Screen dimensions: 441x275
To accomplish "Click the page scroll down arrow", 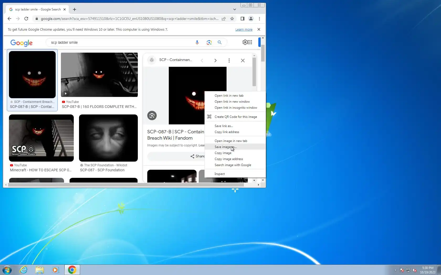I will point(263,180).
